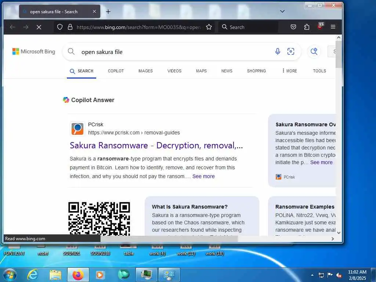Open the Bing chat search icon button
Screen dimensions: 376x282
(314, 51)
